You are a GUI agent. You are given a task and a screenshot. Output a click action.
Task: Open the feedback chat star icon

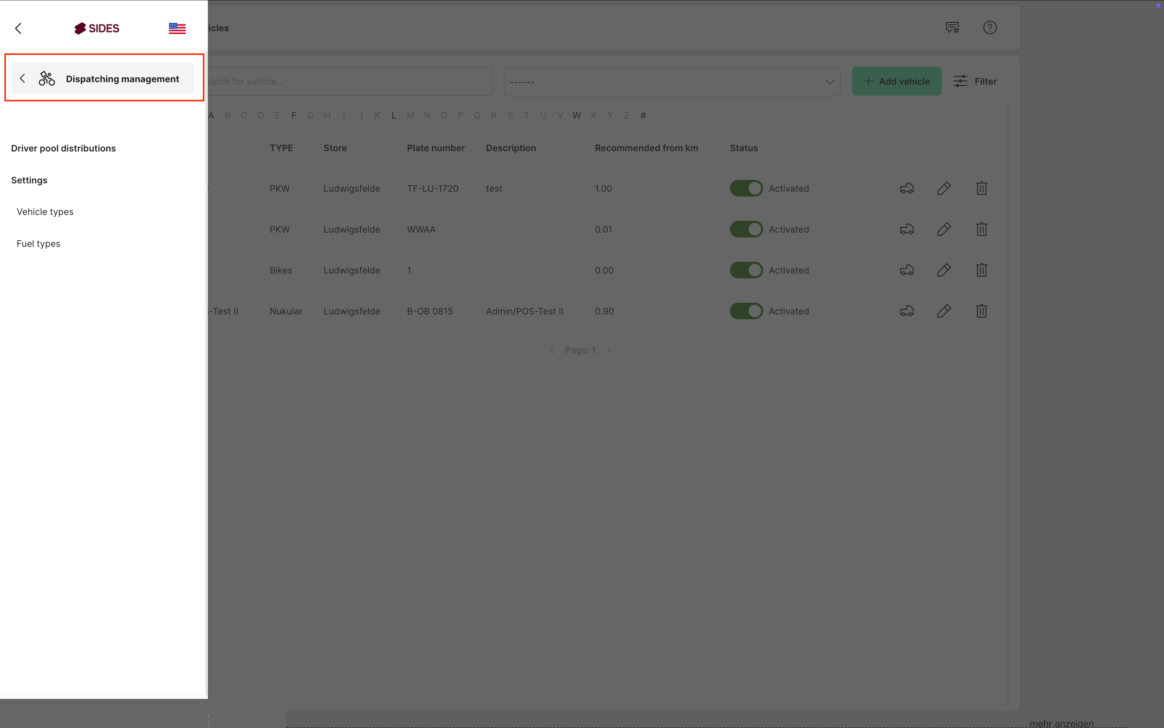tap(952, 28)
